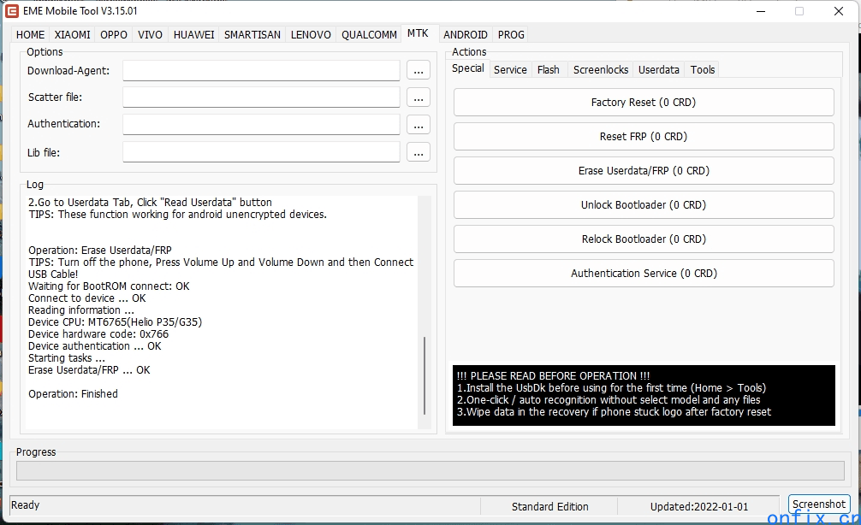Open the Screenlocks actions tab
861x525 pixels.
tap(600, 70)
